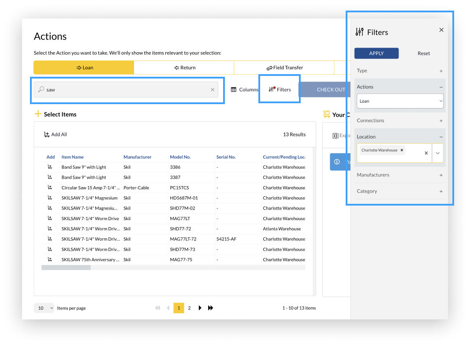Remove Charlotte Warehouse location tag
The image size is (470, 345).
402,150
